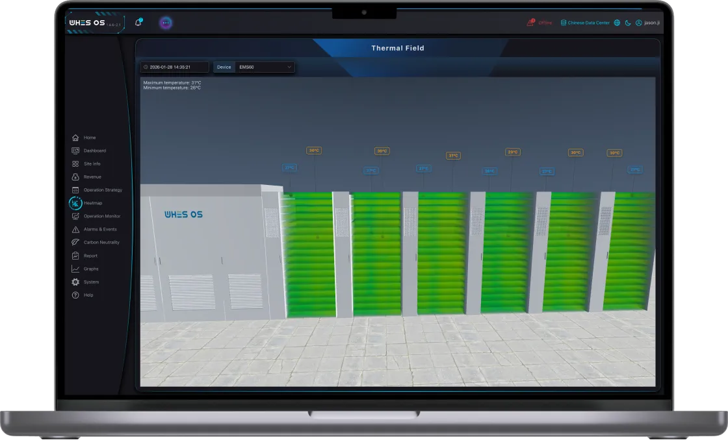Image resolution: width=728 pixels, height=440 pixels.
Task: Click the date-time picker field
Action: [174, 67]
